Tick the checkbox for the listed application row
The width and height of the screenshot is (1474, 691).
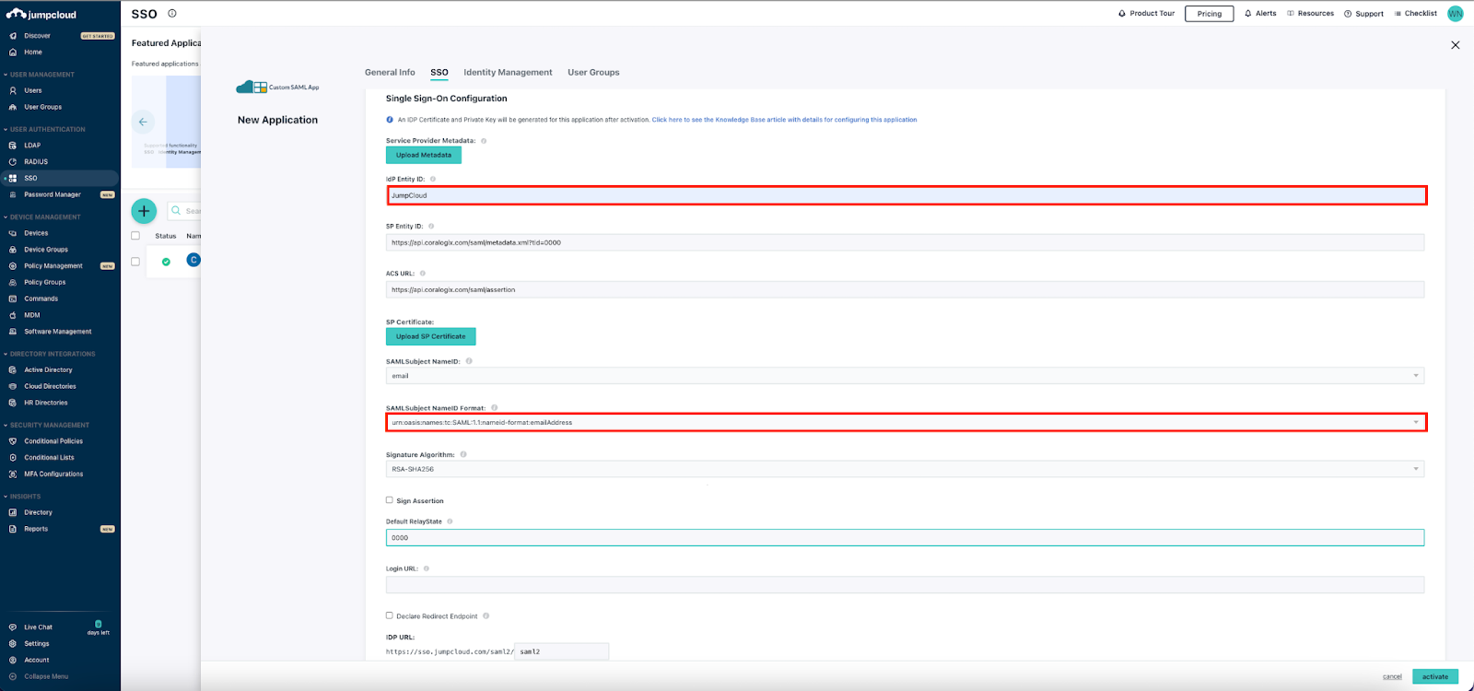(x=135, y=262)
